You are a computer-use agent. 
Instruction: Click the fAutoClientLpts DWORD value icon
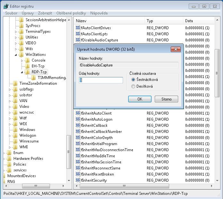pos(78,34)
